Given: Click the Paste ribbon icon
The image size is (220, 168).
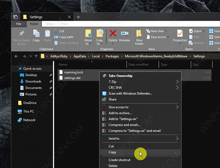Looking at the screenshot, I should tap(47, 33).
